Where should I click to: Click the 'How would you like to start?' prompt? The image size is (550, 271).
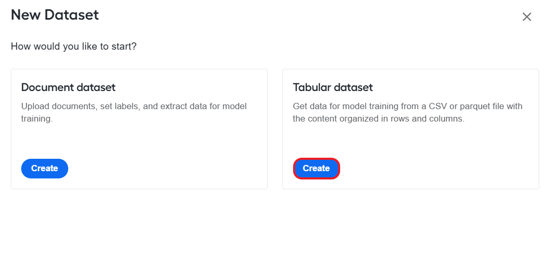(x=73, y=47)
